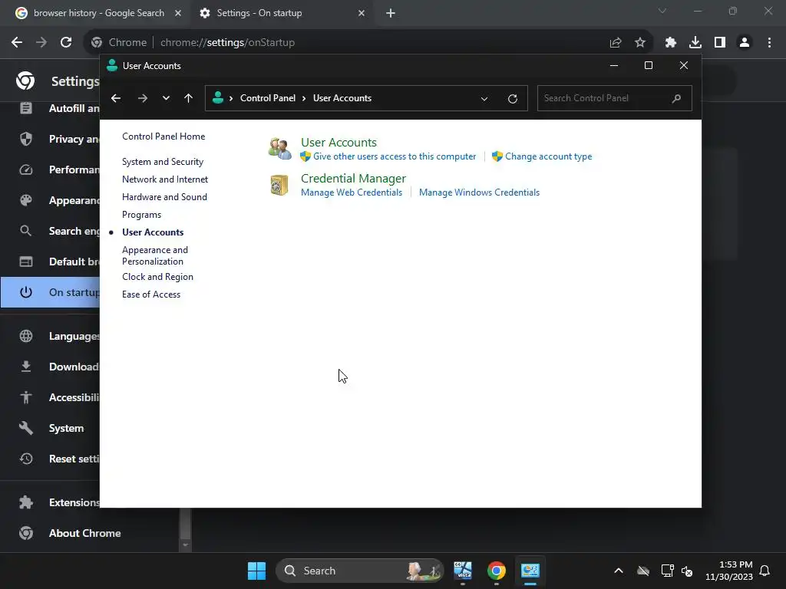Open Chrome profile avatar
Image resolution: width=786 pixels, height=589 pixels.
pyautogui.click(x=745, y=43)
